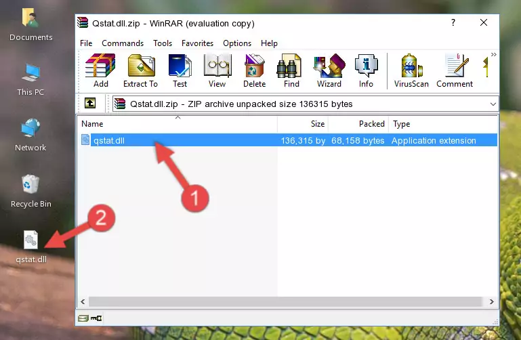This screenshot has width=521, height=340.
Task: Click the key password icon in status bar
Action: pyautogui.click(x=97, y=318)
